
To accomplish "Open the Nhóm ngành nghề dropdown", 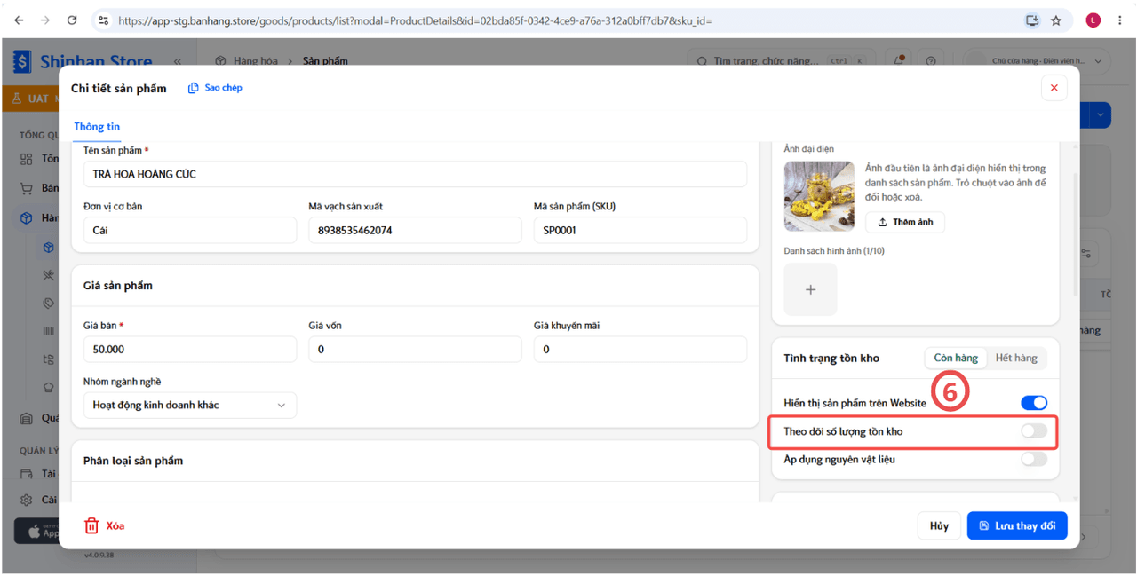I will 190,405.
